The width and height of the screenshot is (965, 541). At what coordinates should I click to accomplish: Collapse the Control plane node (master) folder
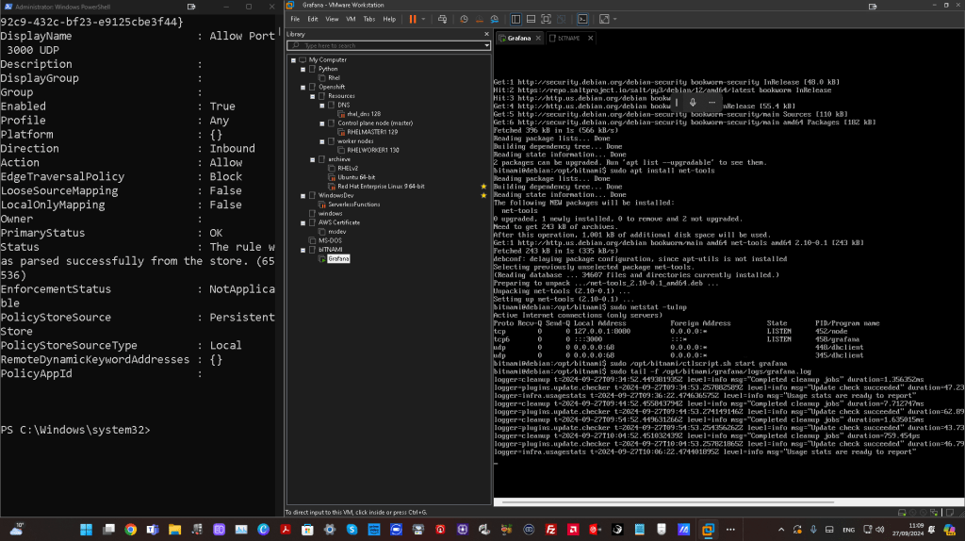pos(322,123)
